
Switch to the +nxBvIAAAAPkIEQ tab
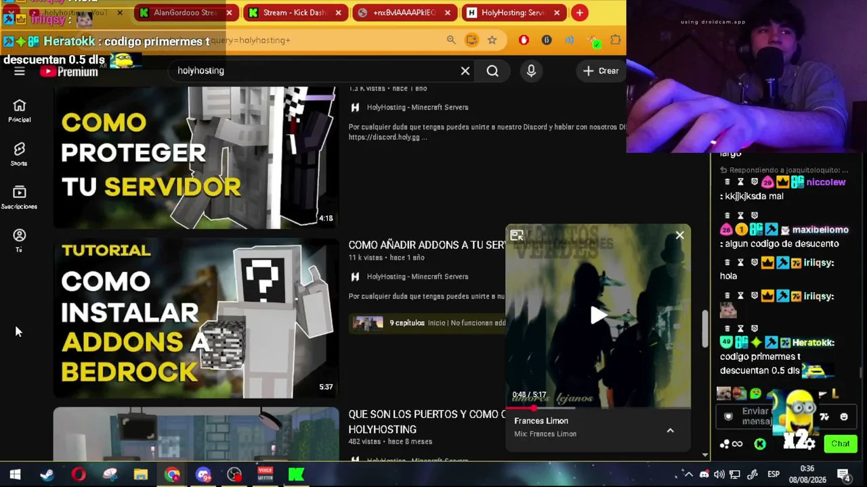[x=404, y=12]
